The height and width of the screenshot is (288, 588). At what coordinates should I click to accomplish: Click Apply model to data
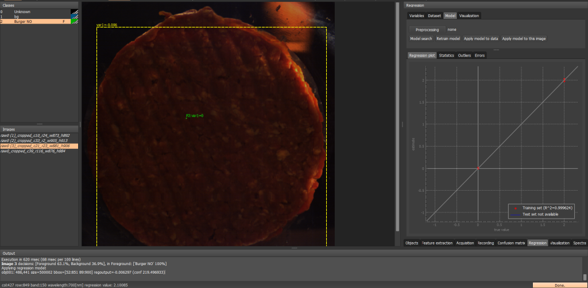pos(481,38)
